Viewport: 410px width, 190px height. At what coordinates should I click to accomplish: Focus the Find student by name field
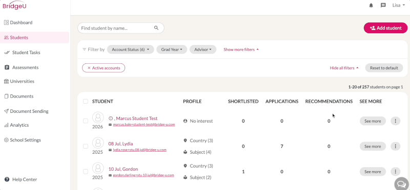(121, 28)
